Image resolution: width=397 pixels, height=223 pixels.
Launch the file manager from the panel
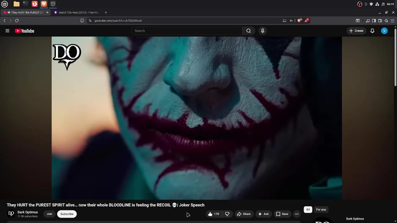(x=16, y=4)
